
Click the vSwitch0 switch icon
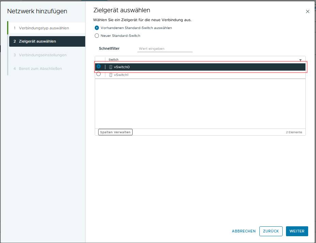pyautogui.click(x=110, y=67)
